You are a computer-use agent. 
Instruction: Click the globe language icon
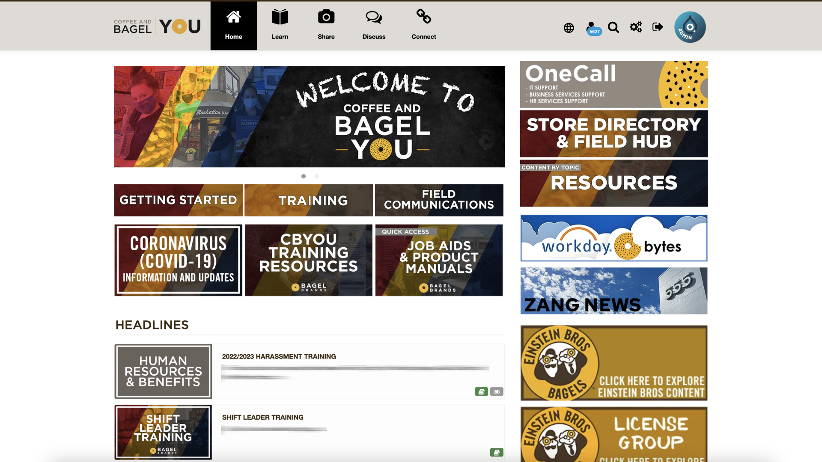tap(569, 28)
